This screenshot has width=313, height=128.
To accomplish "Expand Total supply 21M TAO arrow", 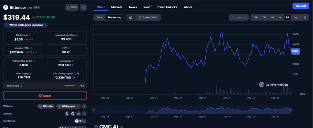I will tap(73, 65).
